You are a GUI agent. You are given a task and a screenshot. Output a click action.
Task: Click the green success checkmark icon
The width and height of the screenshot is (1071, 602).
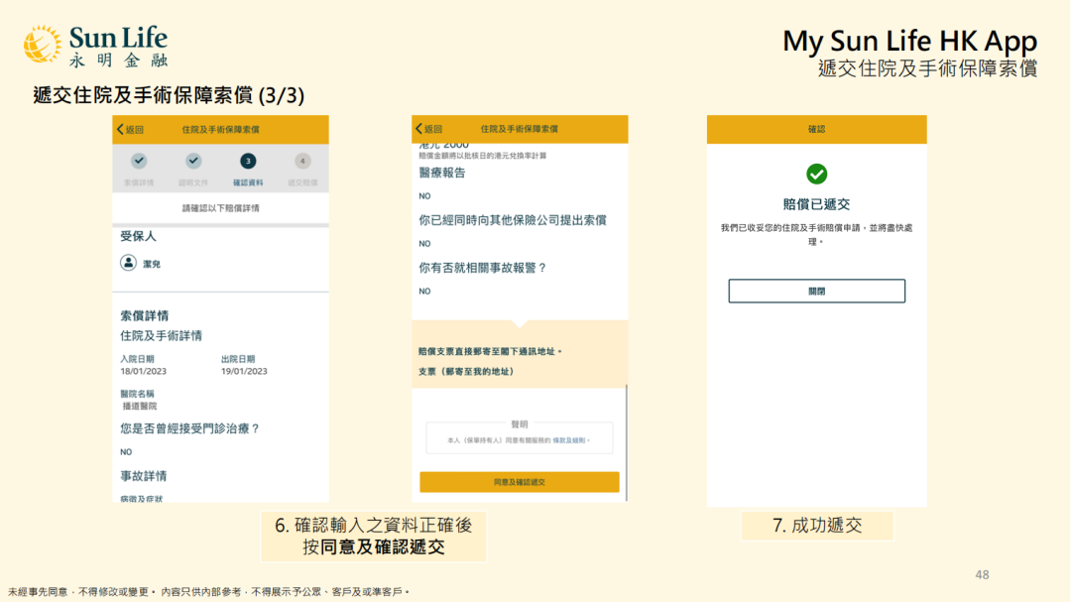[x=816, y=174]
